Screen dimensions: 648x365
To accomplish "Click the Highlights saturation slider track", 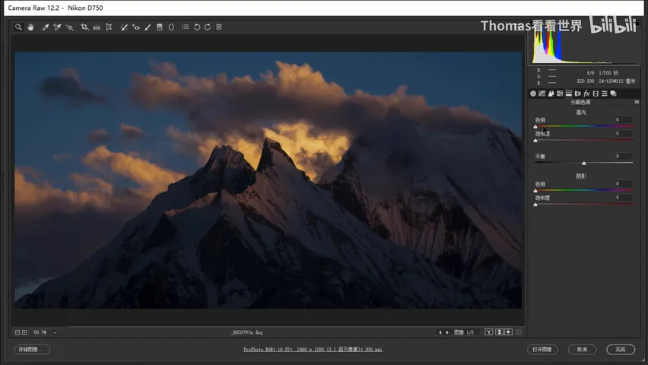I will (x=583, y=139).
